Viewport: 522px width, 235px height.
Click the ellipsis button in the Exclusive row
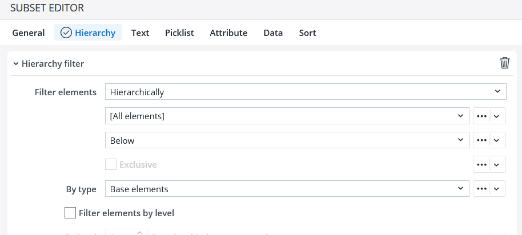point(481,164)
